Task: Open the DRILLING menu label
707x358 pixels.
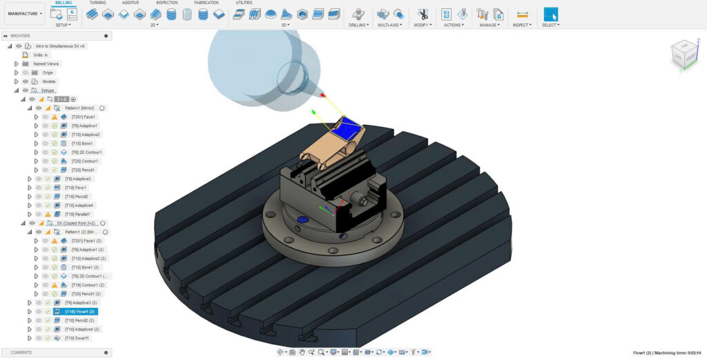Action: click(358, 26)
